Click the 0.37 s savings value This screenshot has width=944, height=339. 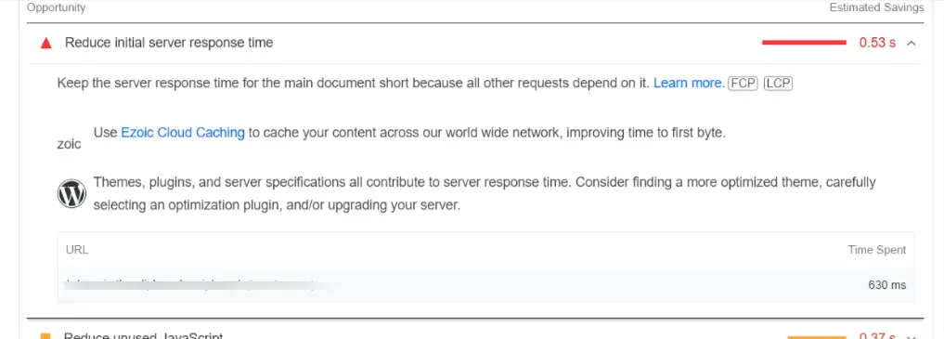[877, 336]
